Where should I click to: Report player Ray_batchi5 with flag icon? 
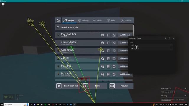point(108,35)
